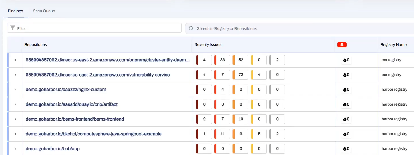
Task: Click the funnel filter icon
Action: coord(13,28)
